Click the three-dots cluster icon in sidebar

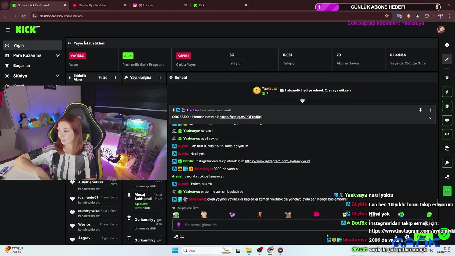coord(447,177)
